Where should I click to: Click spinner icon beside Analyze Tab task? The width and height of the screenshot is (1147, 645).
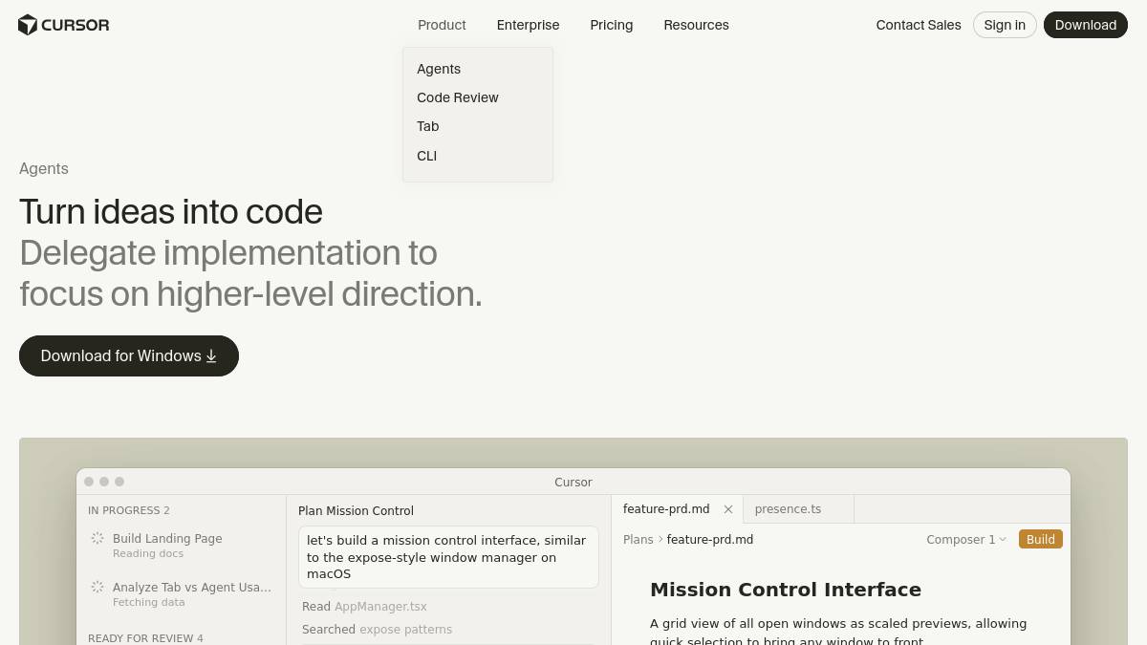(x=97, y=587)
